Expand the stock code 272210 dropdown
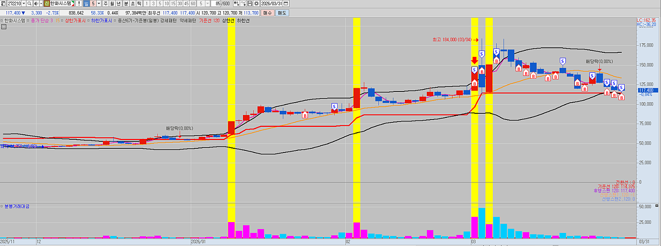The width and height of the screenshot is (661, 246). (x=24, y=3)
